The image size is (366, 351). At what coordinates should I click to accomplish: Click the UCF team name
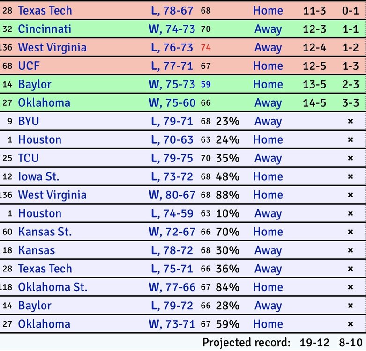pos(29,66)
